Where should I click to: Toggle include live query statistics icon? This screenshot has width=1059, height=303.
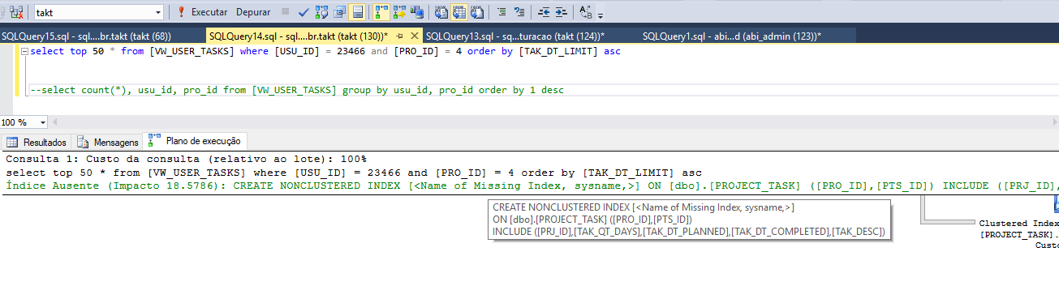(400, 12)
